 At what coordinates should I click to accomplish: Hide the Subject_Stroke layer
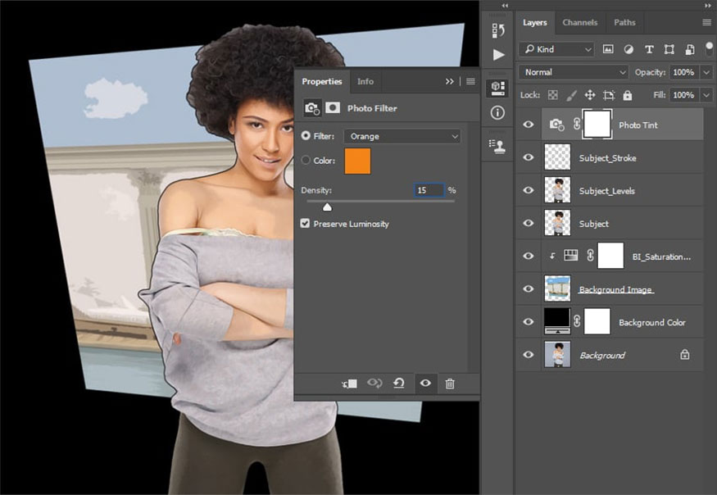[529, 157]
